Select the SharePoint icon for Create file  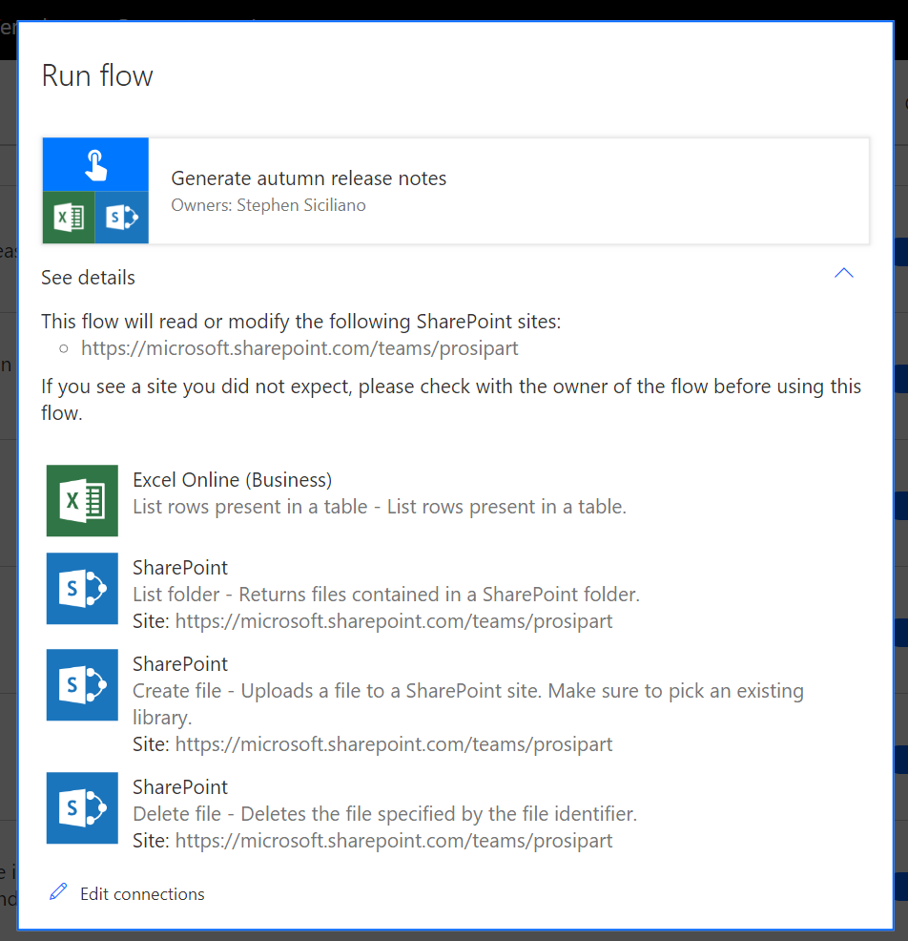pos(82,685)
